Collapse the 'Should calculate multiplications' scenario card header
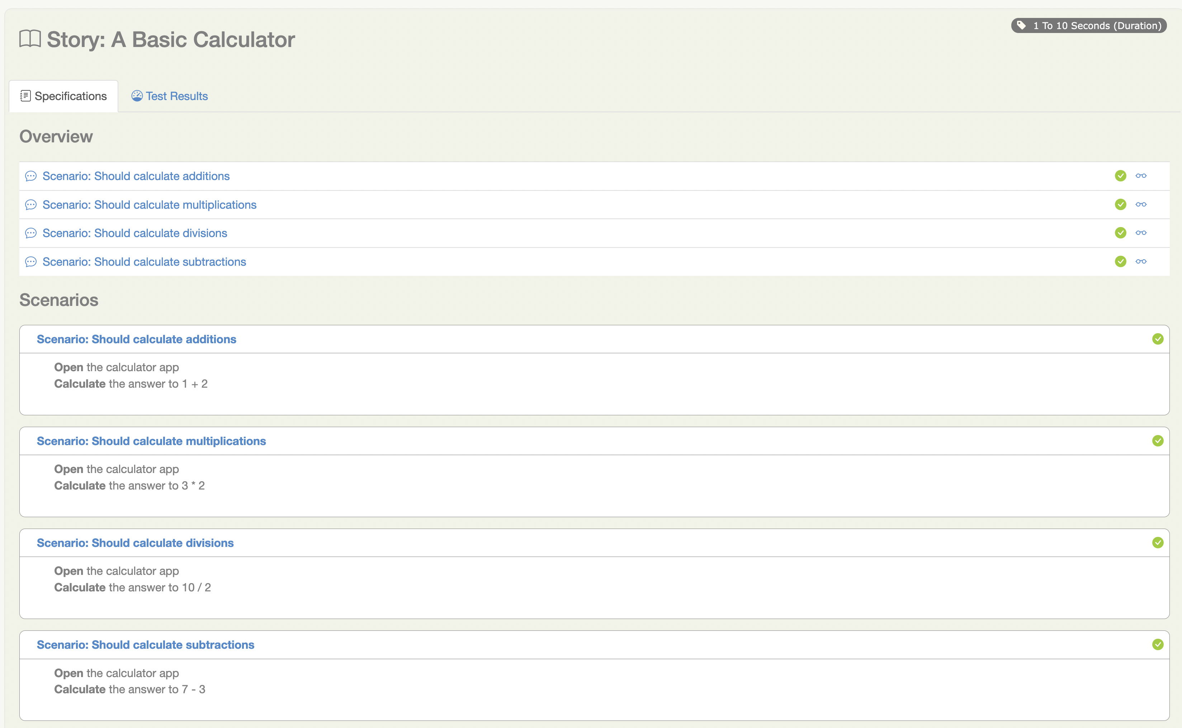 [151, 441]
